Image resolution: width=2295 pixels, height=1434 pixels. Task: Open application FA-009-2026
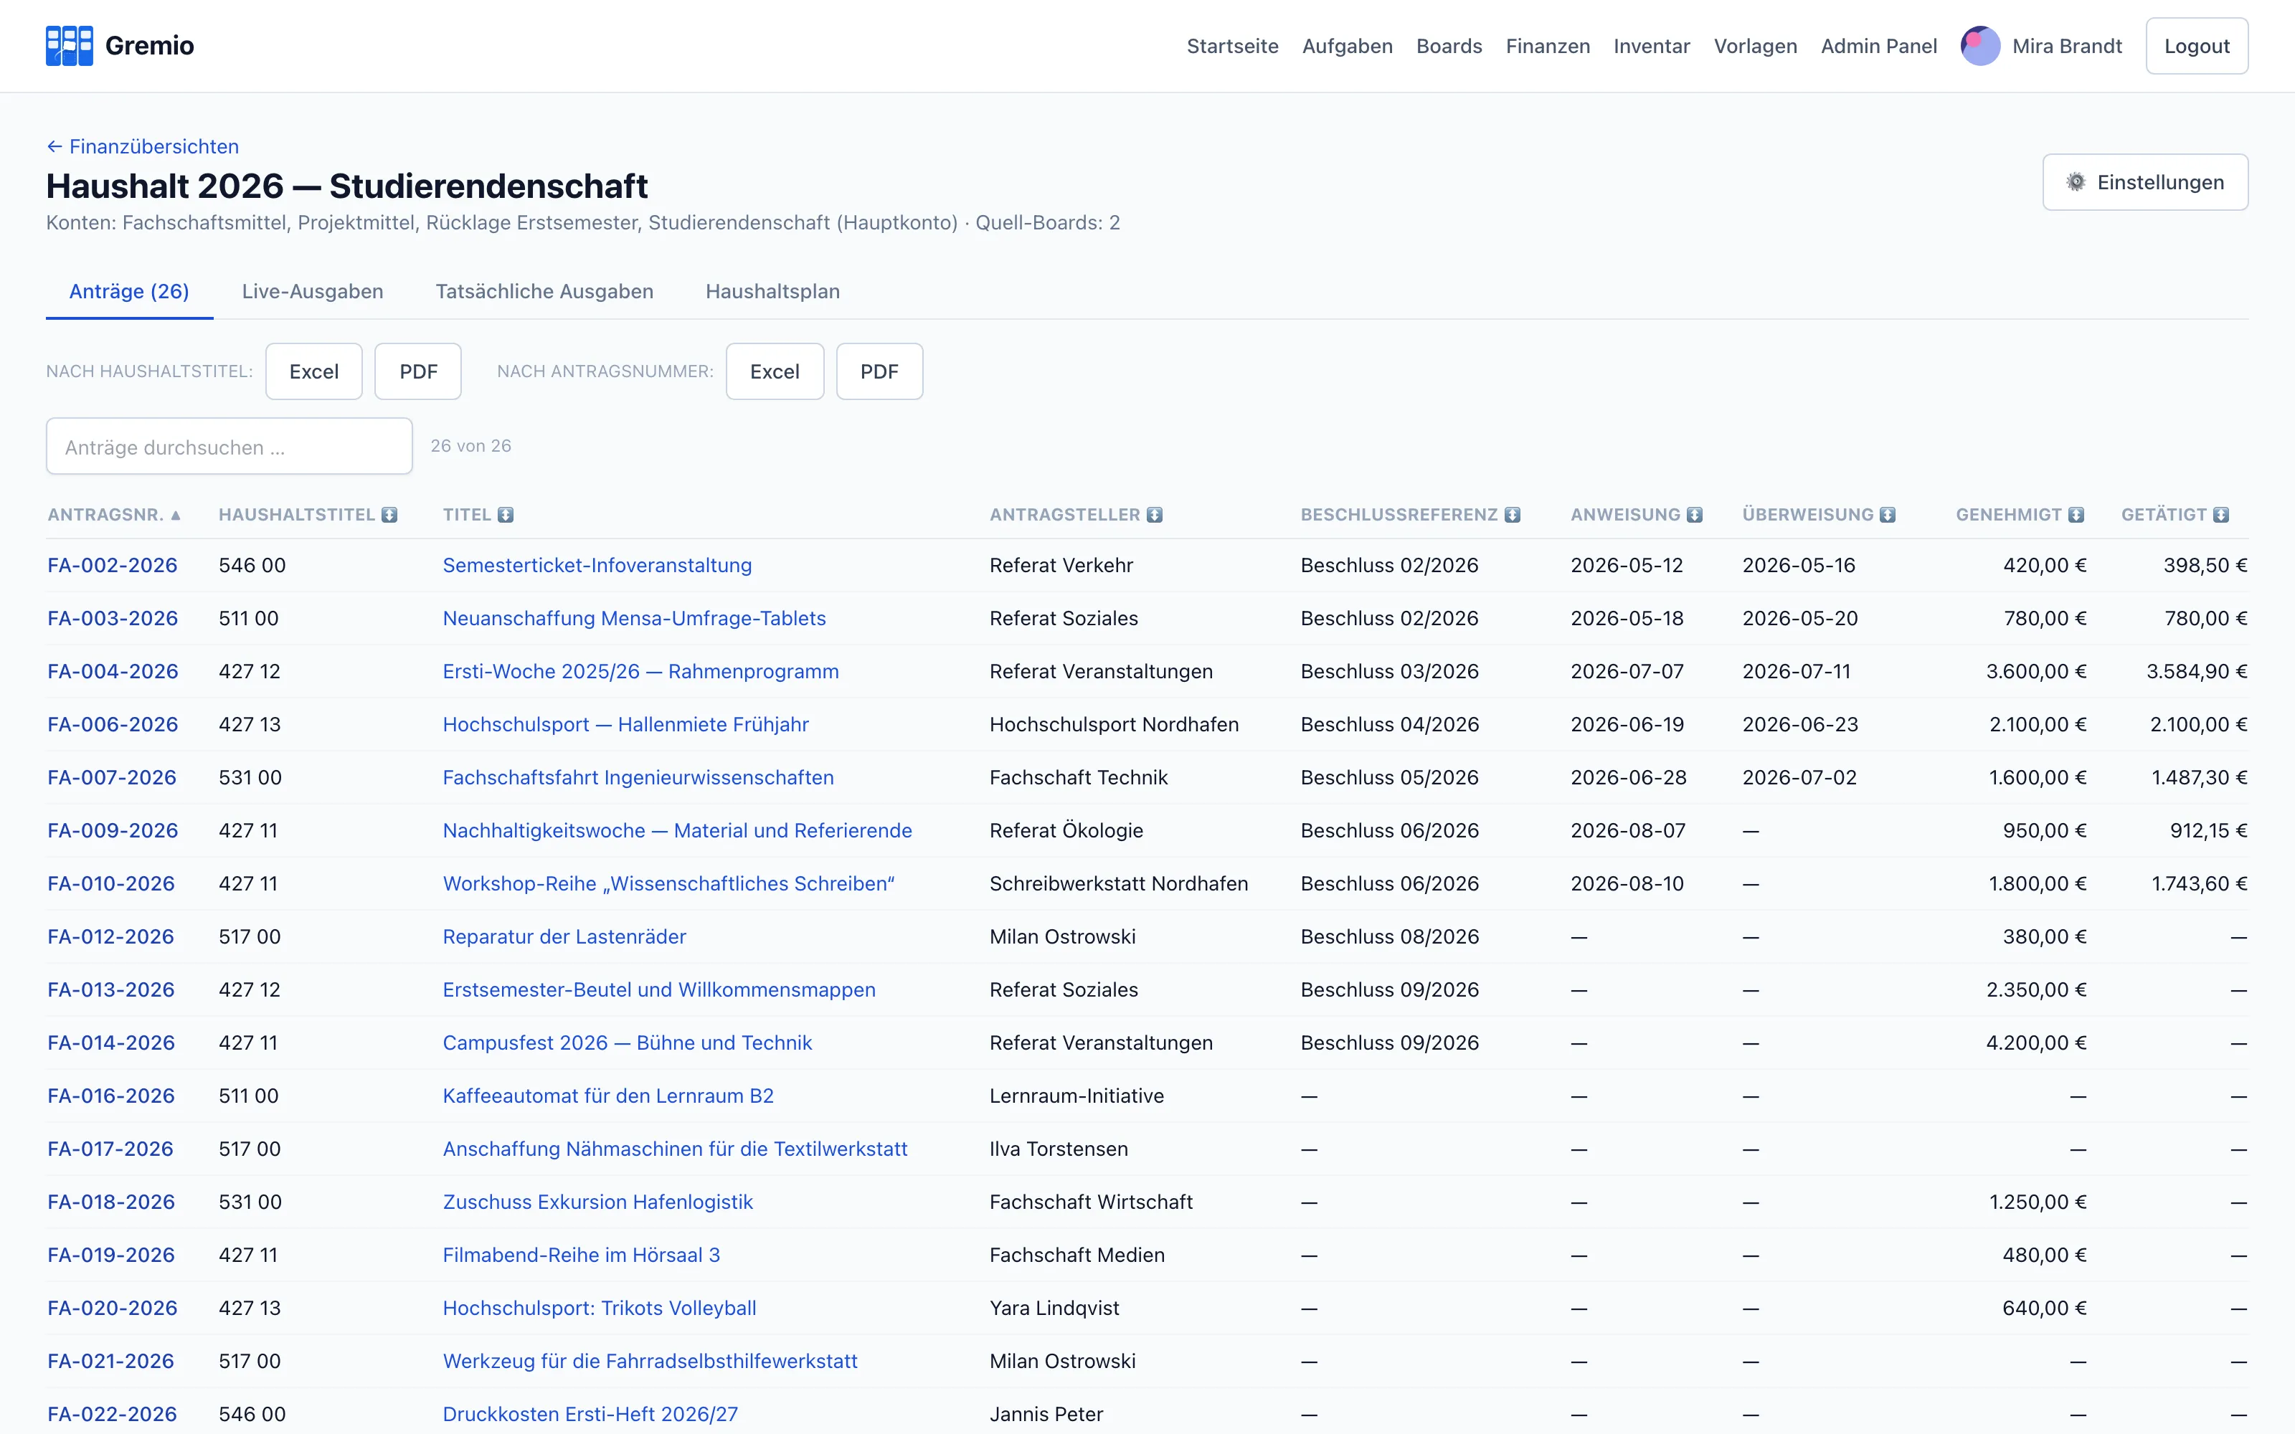pyautogui.click(x=113, y=831)
